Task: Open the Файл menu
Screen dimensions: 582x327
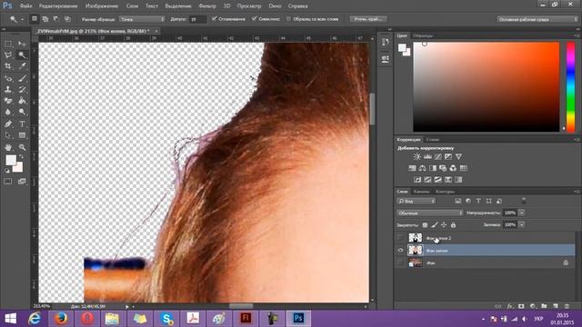Action: click(25, 6)
